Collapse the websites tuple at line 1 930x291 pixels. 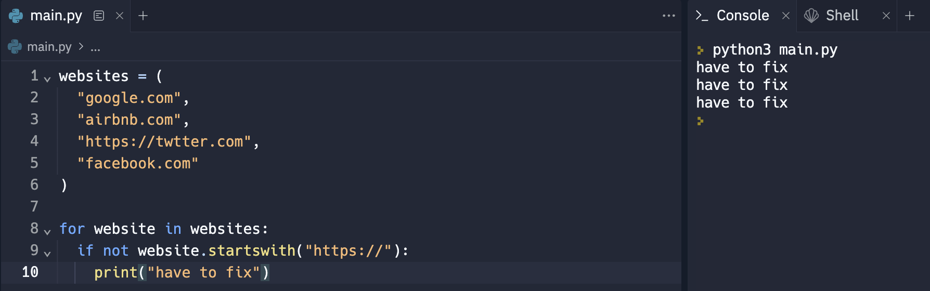[x=47, y=79]
